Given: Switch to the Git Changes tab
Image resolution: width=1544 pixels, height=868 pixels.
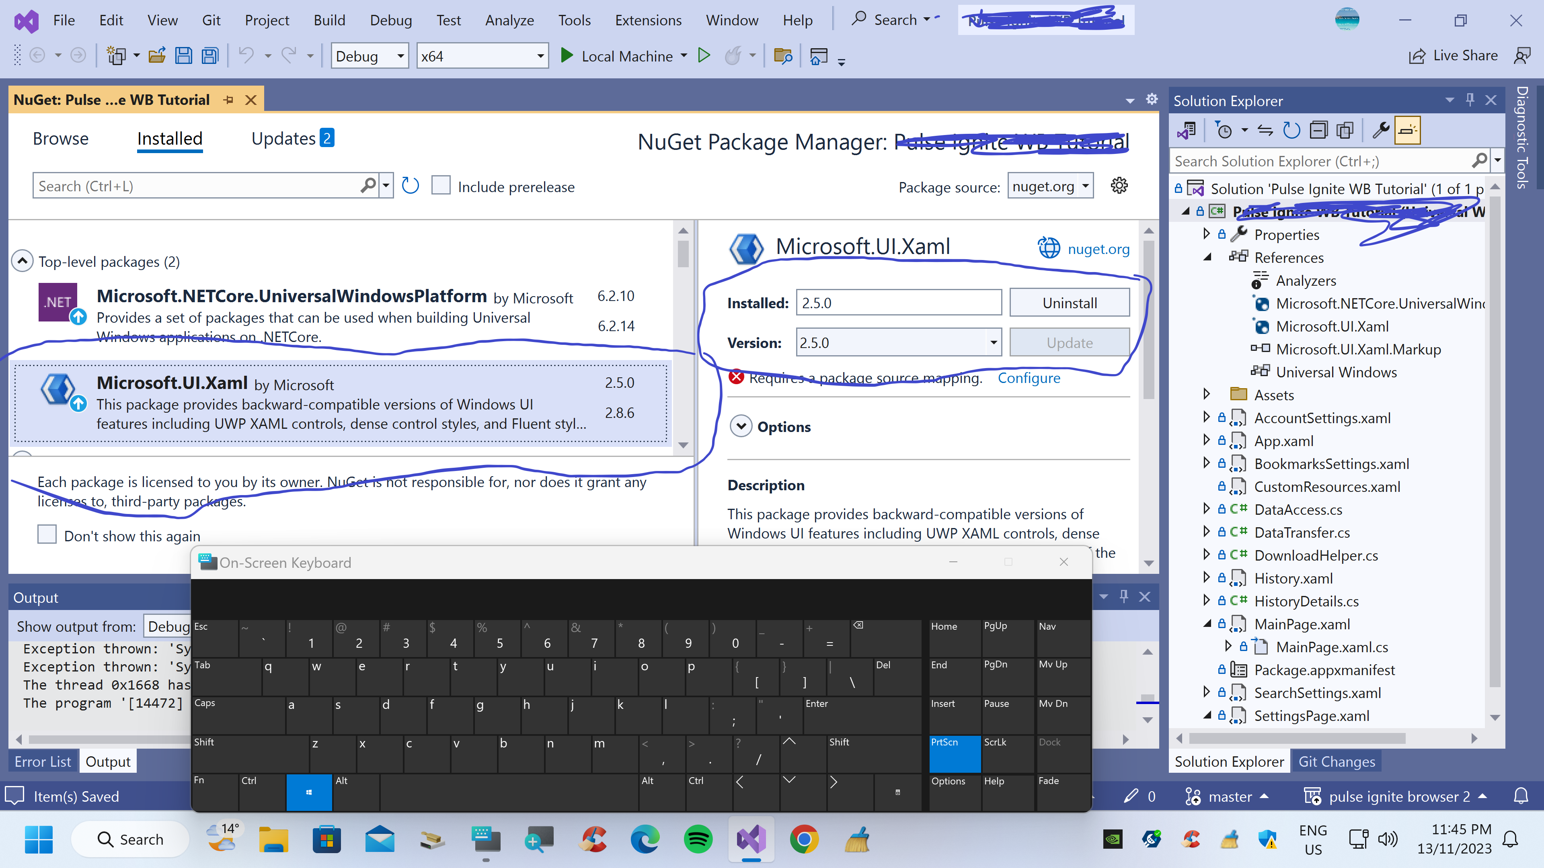Looking at the screenshot, I should [1336, 762].
